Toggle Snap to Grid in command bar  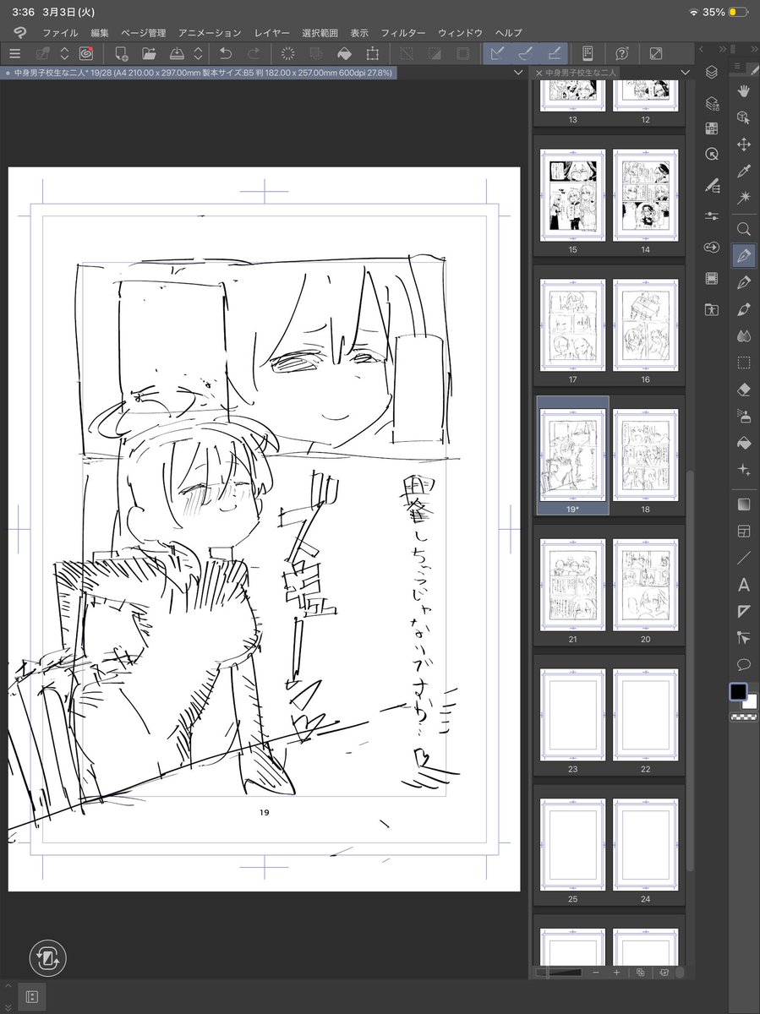click(x=553, y=53)
